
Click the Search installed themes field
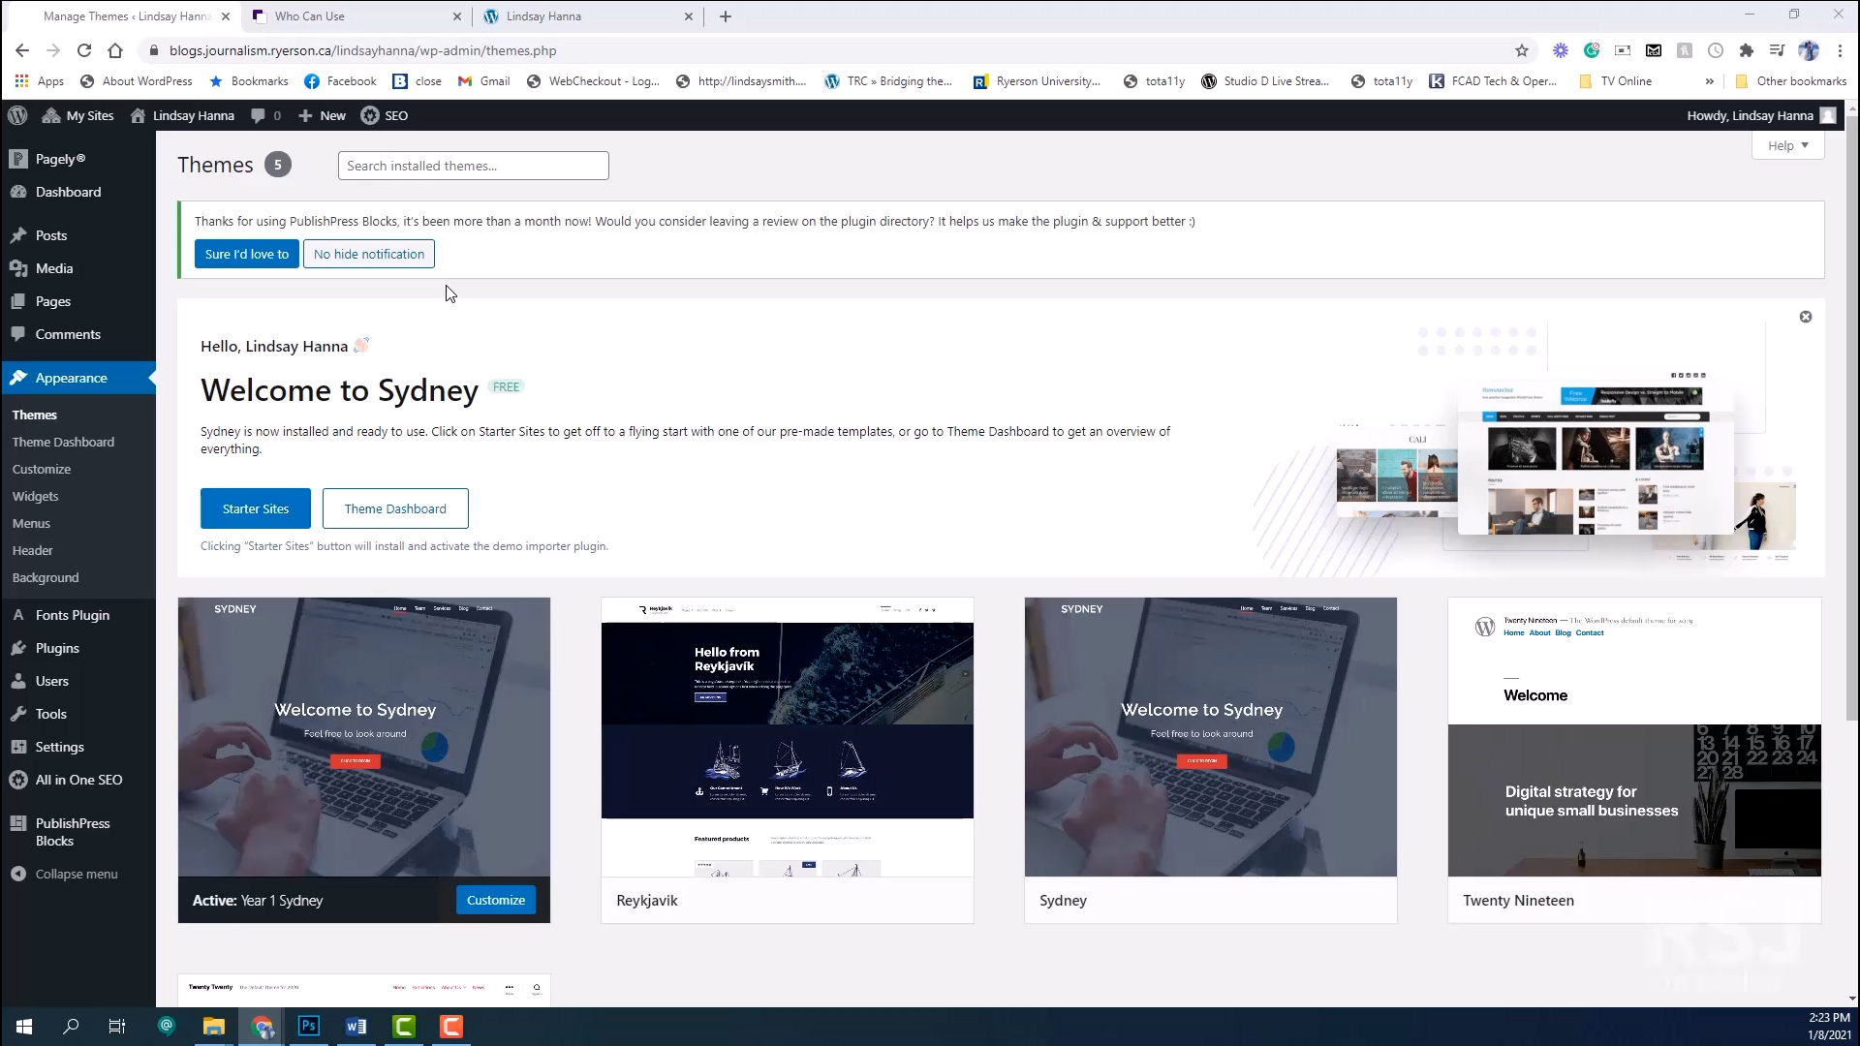473,166
